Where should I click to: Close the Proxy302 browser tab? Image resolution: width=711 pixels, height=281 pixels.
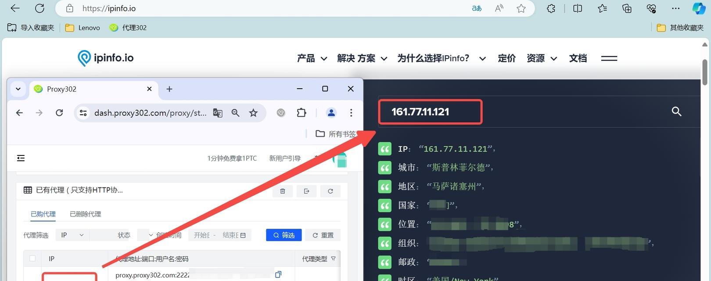[x=149, y=89]
